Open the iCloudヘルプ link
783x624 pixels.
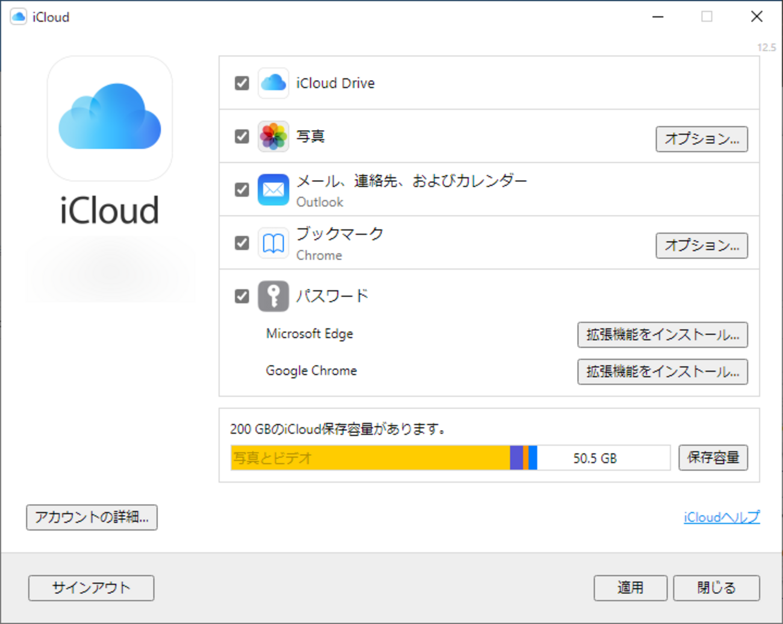[722, 517]
